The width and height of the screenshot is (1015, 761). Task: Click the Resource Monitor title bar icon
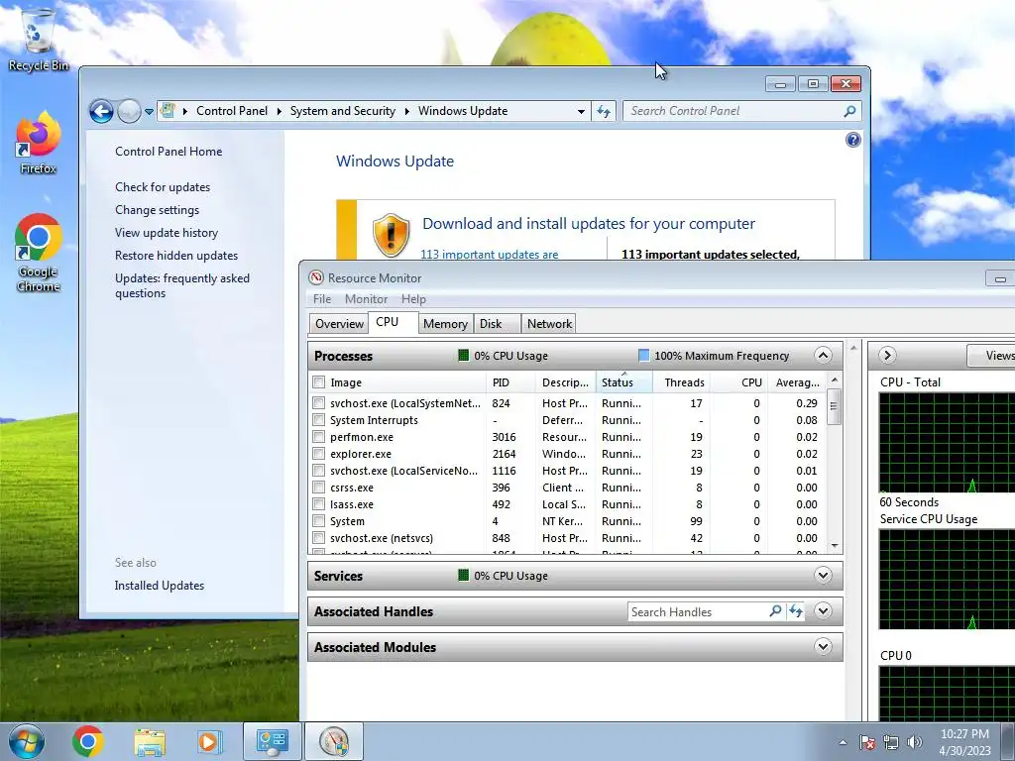pos(316,277)
